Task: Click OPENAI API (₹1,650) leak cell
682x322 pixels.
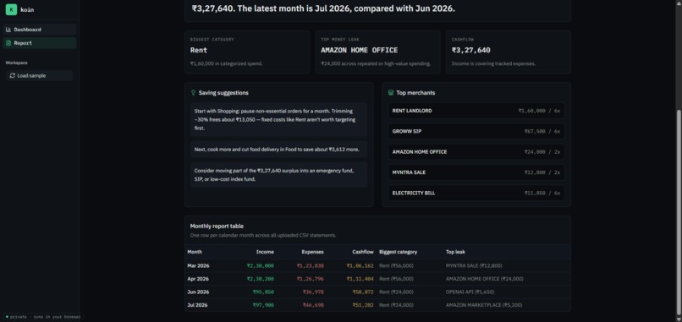Action: point(470,292)
